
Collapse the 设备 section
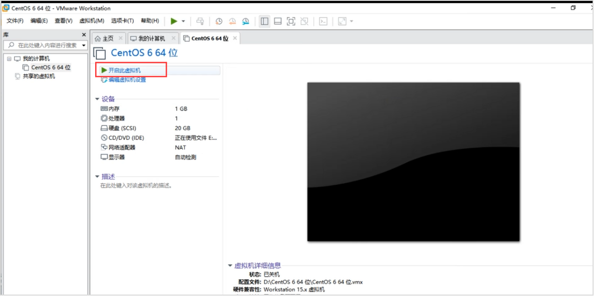tap(97, 99)
